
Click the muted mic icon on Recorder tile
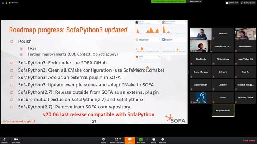214,38
